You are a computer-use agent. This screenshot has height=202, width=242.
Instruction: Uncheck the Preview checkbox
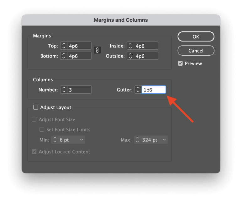click(180, 63)
